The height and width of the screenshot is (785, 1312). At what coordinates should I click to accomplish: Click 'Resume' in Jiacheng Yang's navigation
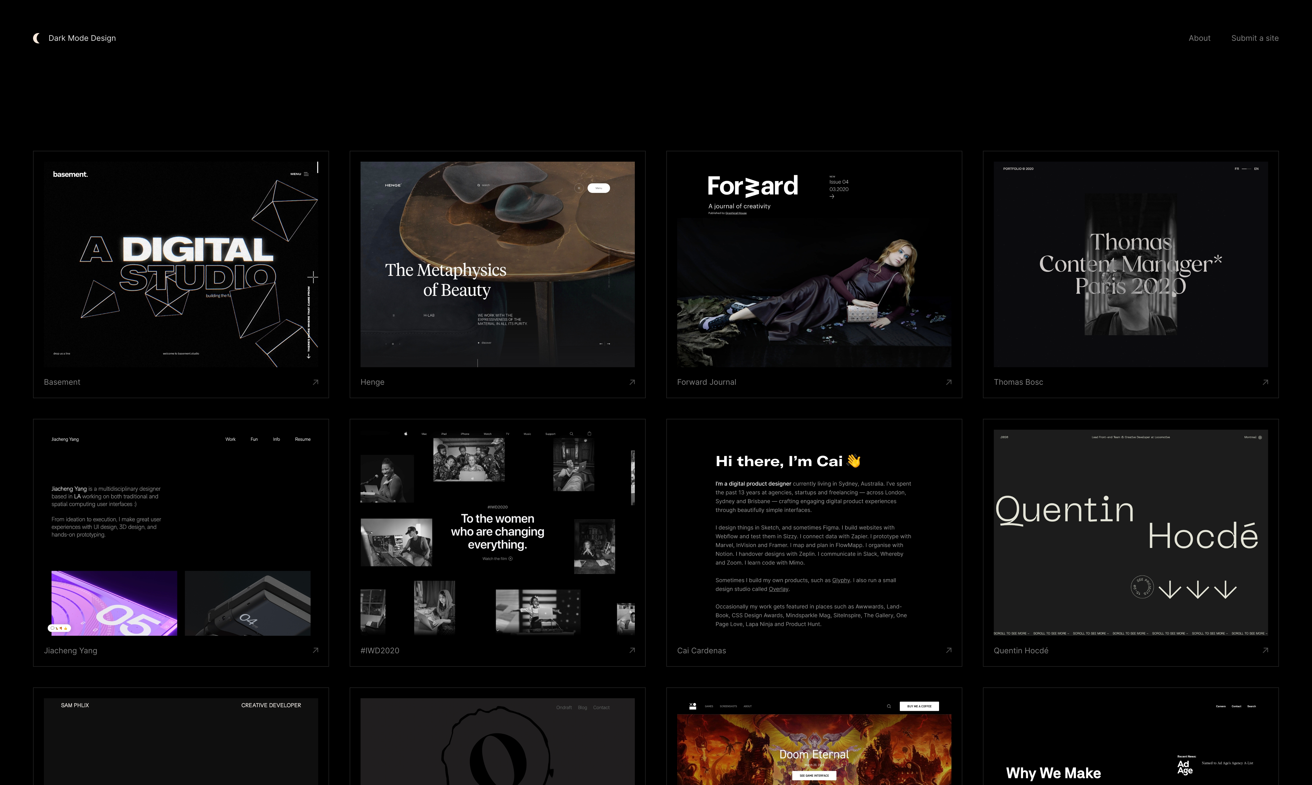tap(303, 439)
